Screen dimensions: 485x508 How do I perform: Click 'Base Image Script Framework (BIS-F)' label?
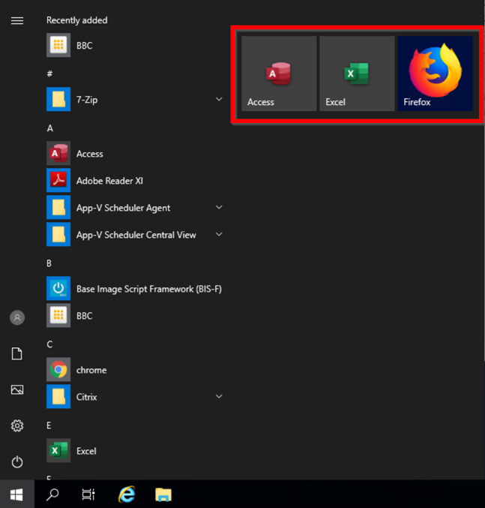[x=149, y=289]
